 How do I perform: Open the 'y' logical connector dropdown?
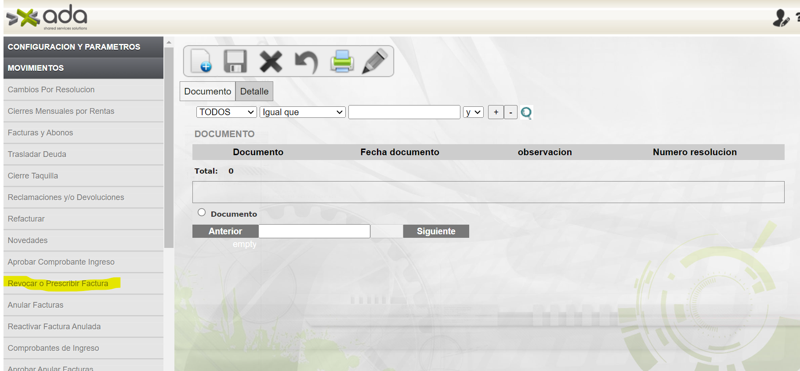(473, 112)
